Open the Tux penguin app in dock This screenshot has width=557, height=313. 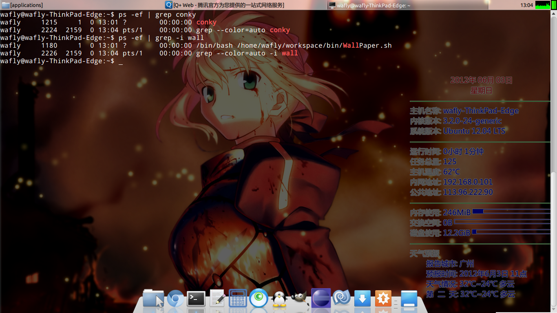tap(279, 299)
